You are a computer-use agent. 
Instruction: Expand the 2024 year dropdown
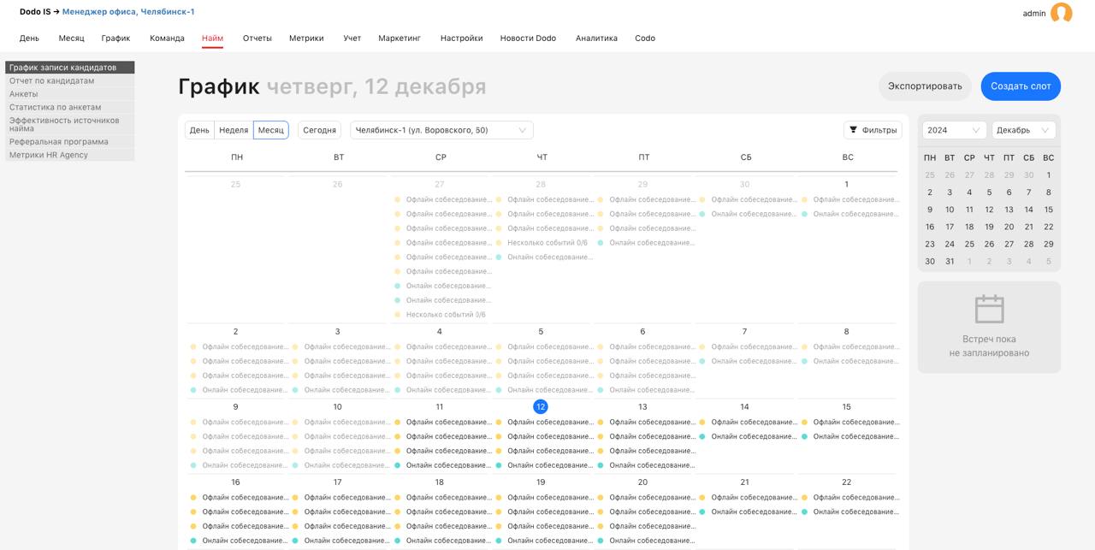954,130
